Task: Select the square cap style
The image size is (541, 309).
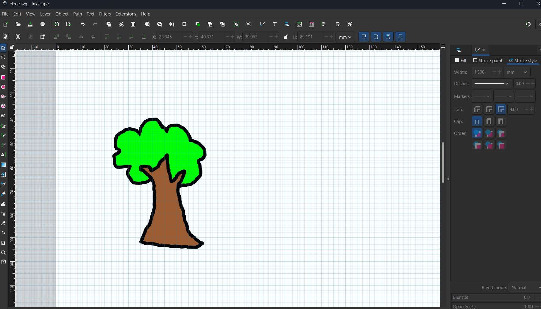Action: [x=501, y=121]
